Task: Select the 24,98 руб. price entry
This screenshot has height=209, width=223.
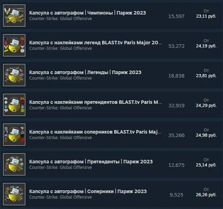Action: click(x=206, y=135)
